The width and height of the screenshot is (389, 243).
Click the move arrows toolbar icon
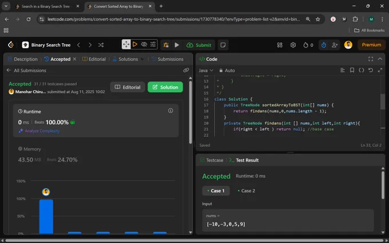[x=126, y=45]
